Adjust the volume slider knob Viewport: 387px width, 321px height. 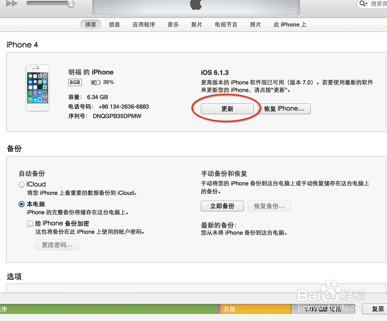tap(70, 3)
